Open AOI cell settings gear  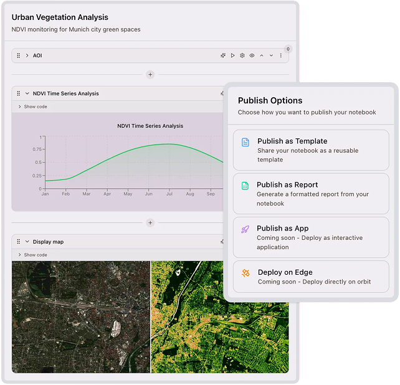tap(242, 55)
